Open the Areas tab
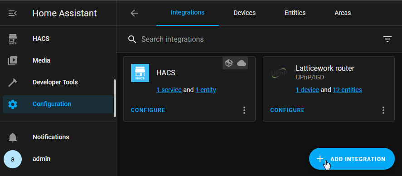The image size is (402, 176). tap(343, 13)
